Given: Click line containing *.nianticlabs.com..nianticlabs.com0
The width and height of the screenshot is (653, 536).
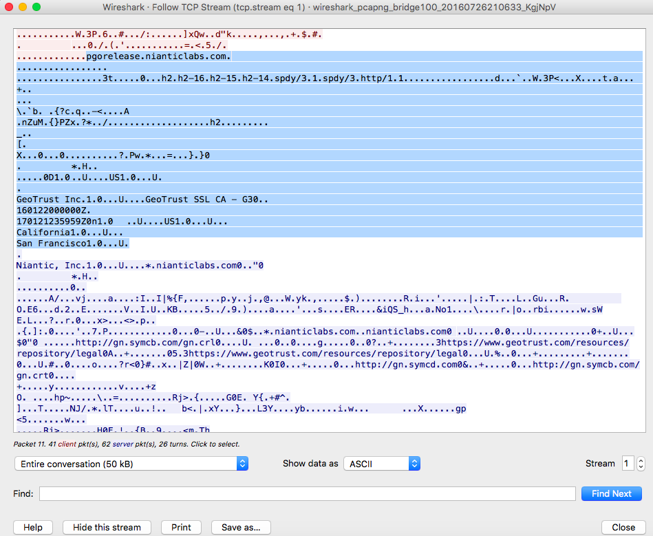Looking at the screenshot, I should pyautogui.click(x=325, y=332).
